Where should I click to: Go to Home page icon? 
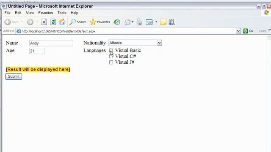coord(62,22)
